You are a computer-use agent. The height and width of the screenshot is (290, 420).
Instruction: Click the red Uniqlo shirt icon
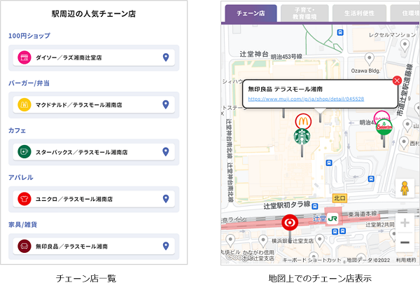24,199
